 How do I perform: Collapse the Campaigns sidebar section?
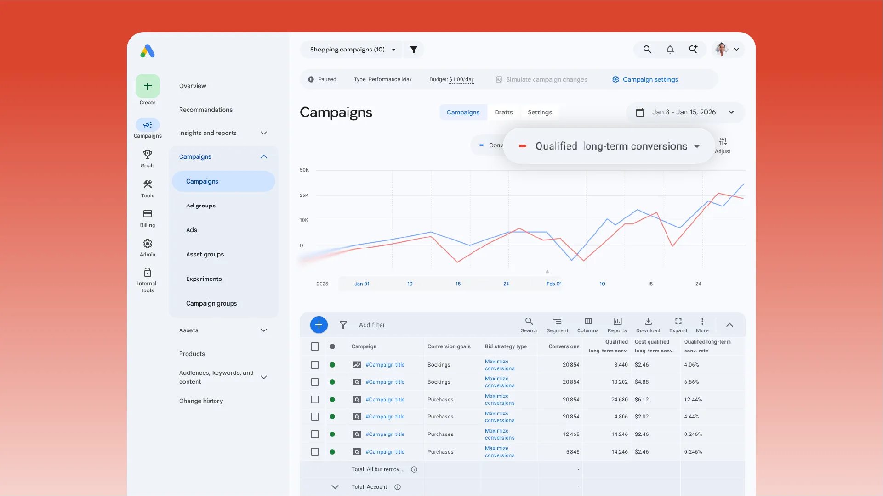click(264, 157)
